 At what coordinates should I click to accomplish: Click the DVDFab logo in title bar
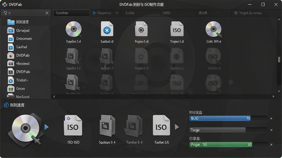click(x=5, y=4)
